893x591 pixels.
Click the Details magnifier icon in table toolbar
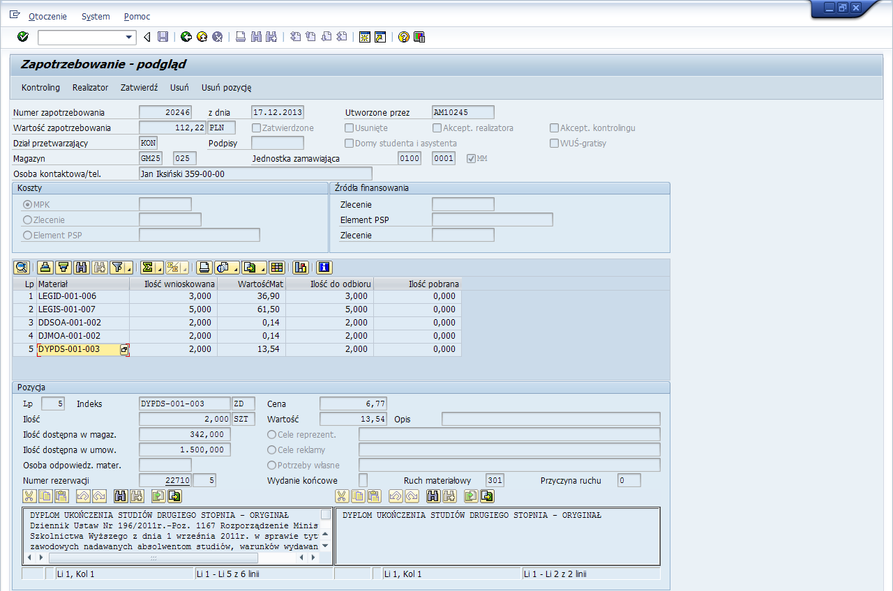[x=22, y=267]
